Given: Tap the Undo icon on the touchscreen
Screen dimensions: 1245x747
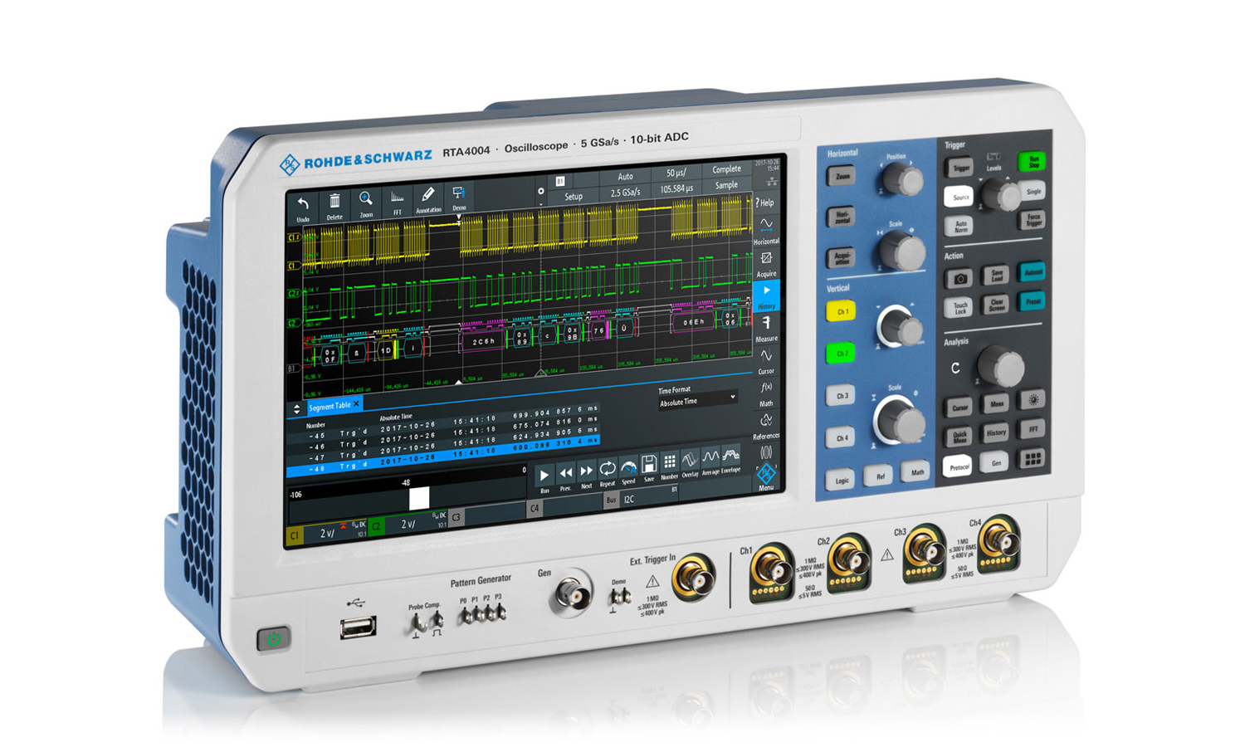Looking at the screenshot, I should [x=303, y=207].
